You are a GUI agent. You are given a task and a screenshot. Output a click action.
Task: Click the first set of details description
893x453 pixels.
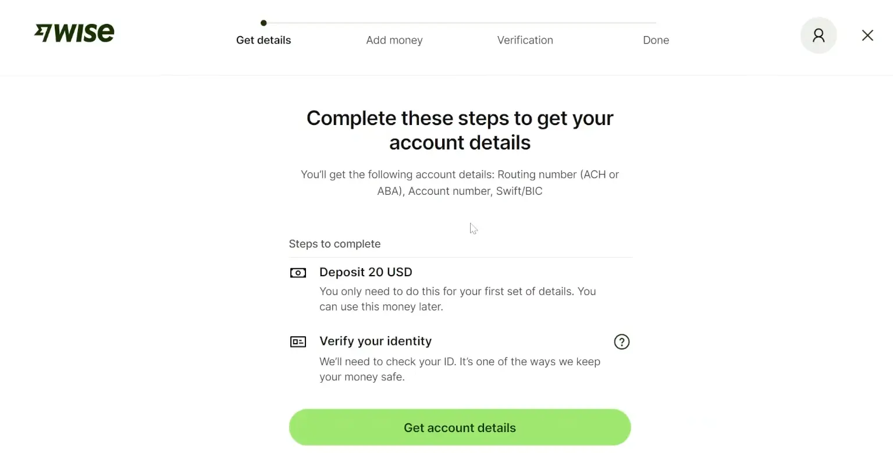(457, 299)
